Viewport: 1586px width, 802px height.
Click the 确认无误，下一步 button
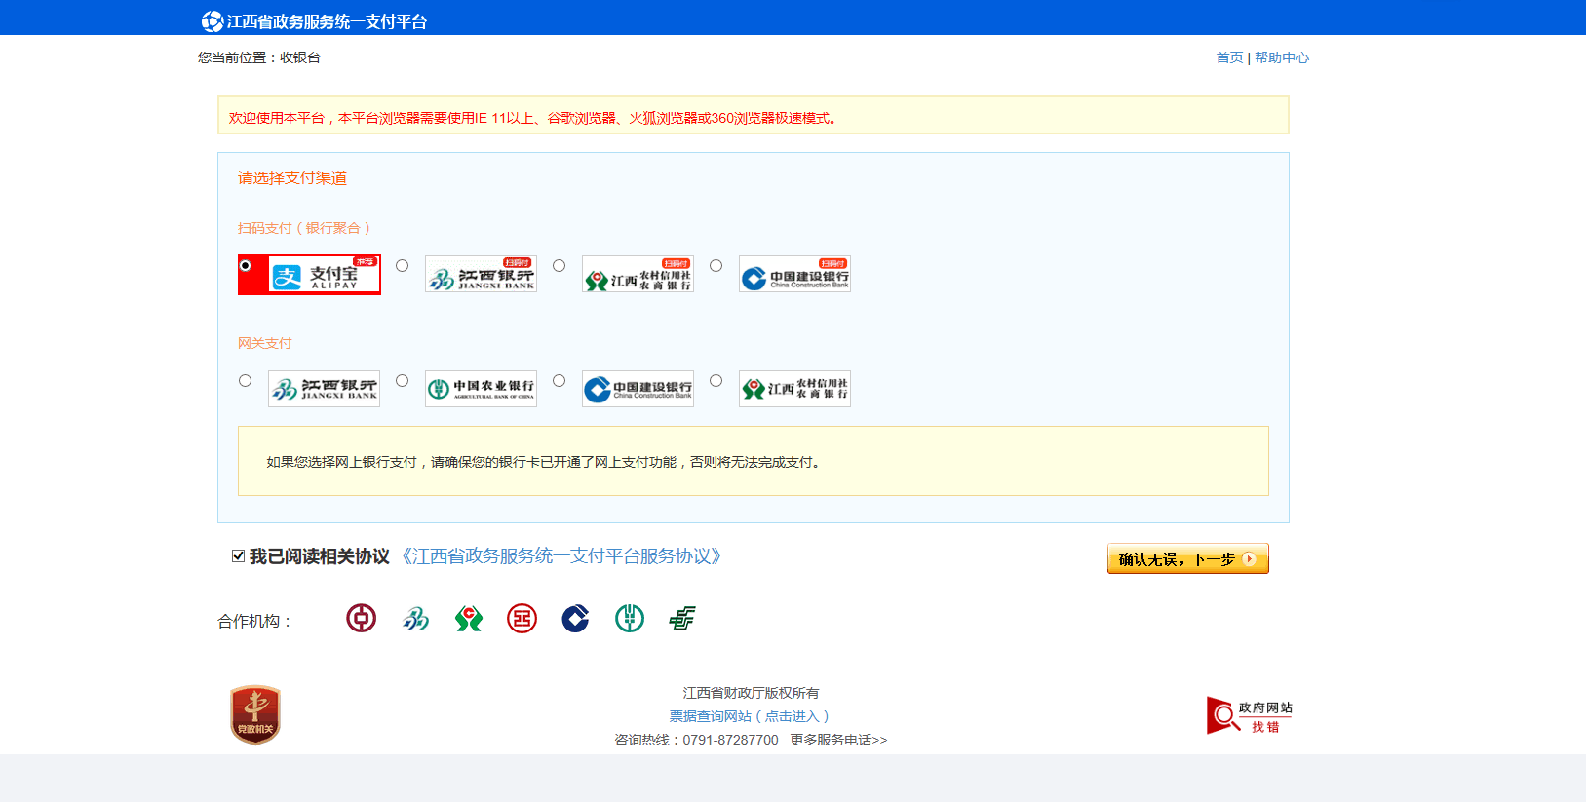[x=1187, y=558]
